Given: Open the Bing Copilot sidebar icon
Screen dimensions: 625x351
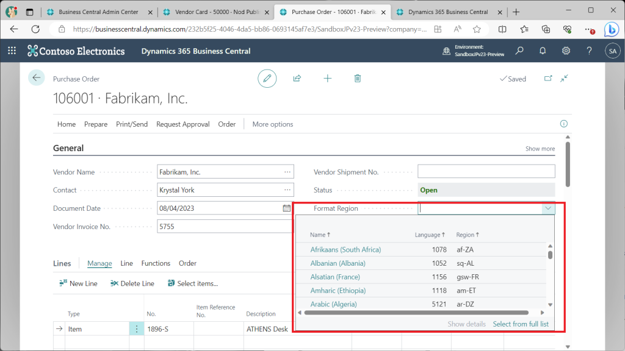Looking at the screenshot, I should [x=611, y=29].
